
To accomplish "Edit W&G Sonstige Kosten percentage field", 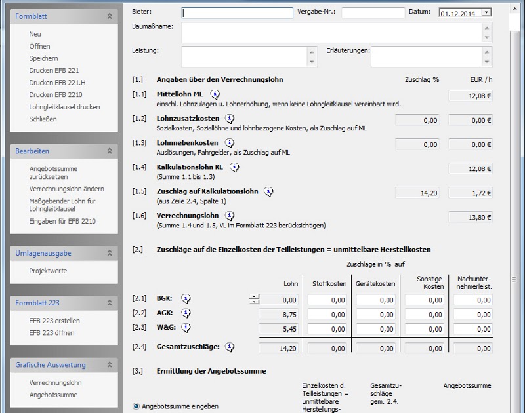I will coord(424,329).
